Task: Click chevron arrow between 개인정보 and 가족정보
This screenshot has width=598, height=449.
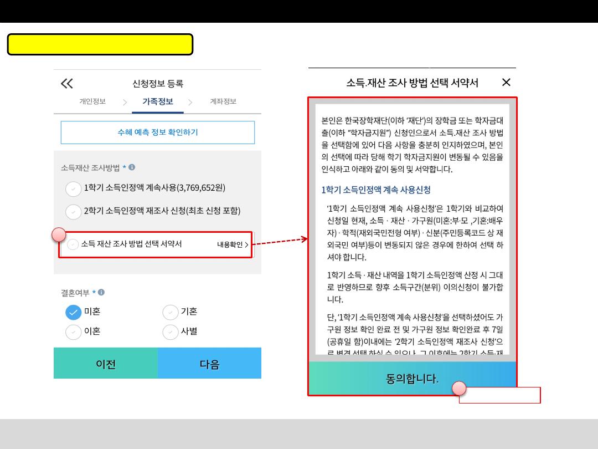Action: [125, 102]
